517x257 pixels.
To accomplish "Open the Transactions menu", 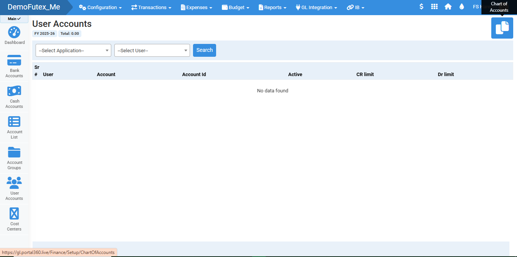I will pos(151,8).
